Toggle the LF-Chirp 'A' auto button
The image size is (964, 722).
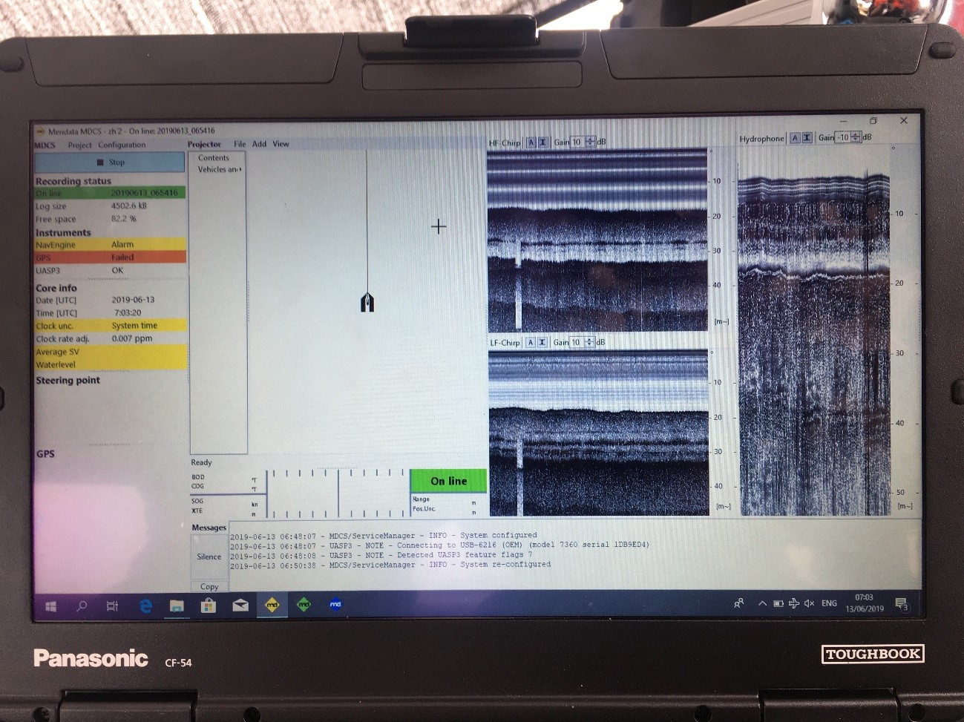531,342
